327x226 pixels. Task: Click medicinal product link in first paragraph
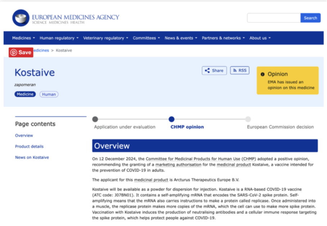234,165
